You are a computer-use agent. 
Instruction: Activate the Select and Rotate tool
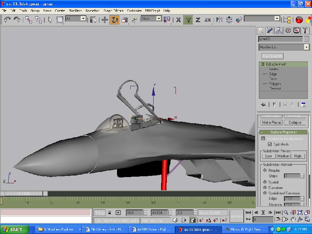(x=115, y=19)
